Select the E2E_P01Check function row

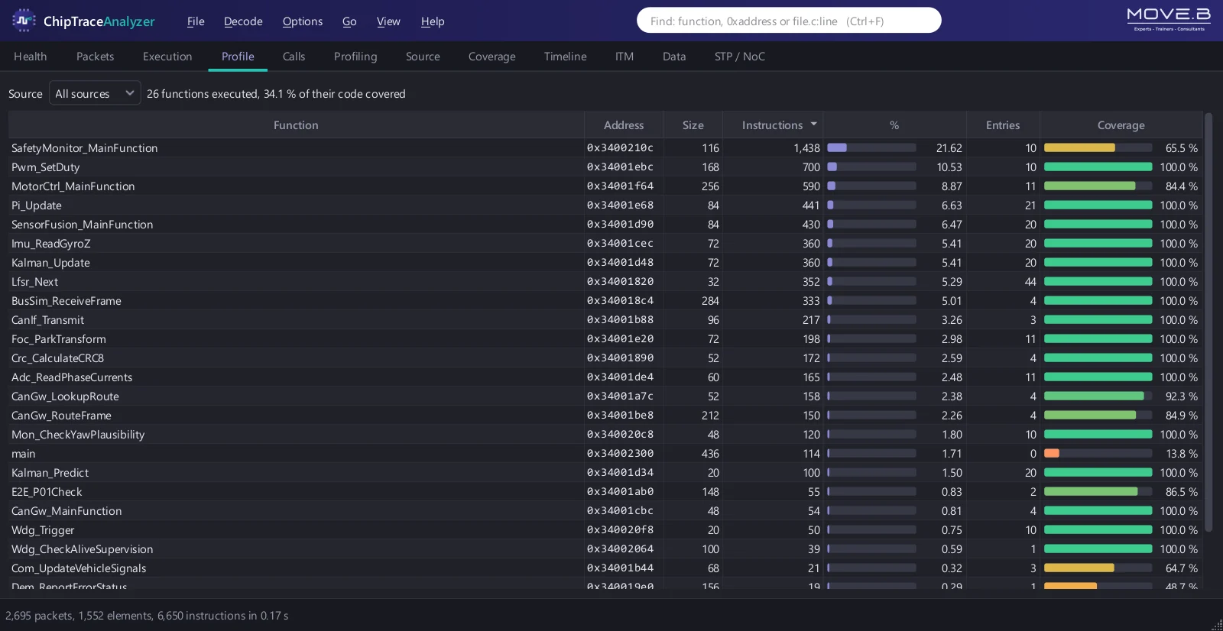[x=605, y=492]
